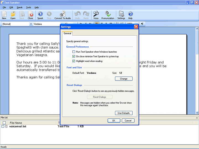
Task: Click Convert To Audio in toolbar
Action: click(x=62, y=15)
